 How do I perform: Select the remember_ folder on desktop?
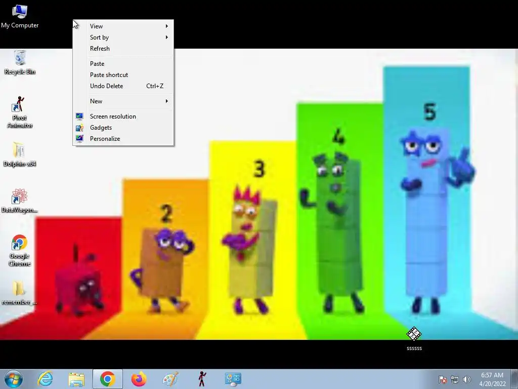point(19,293)
